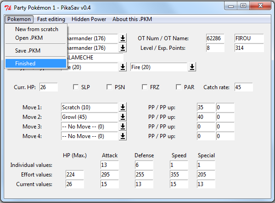Click the Move 3 PP field
This screenshot has width=275, height=203.
pos(206,127)
